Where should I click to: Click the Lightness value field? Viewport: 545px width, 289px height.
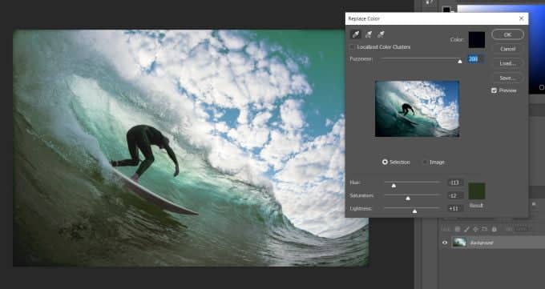click(x=455, y=208)
